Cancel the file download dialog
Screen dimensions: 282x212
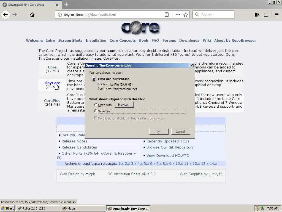(181, 132)
